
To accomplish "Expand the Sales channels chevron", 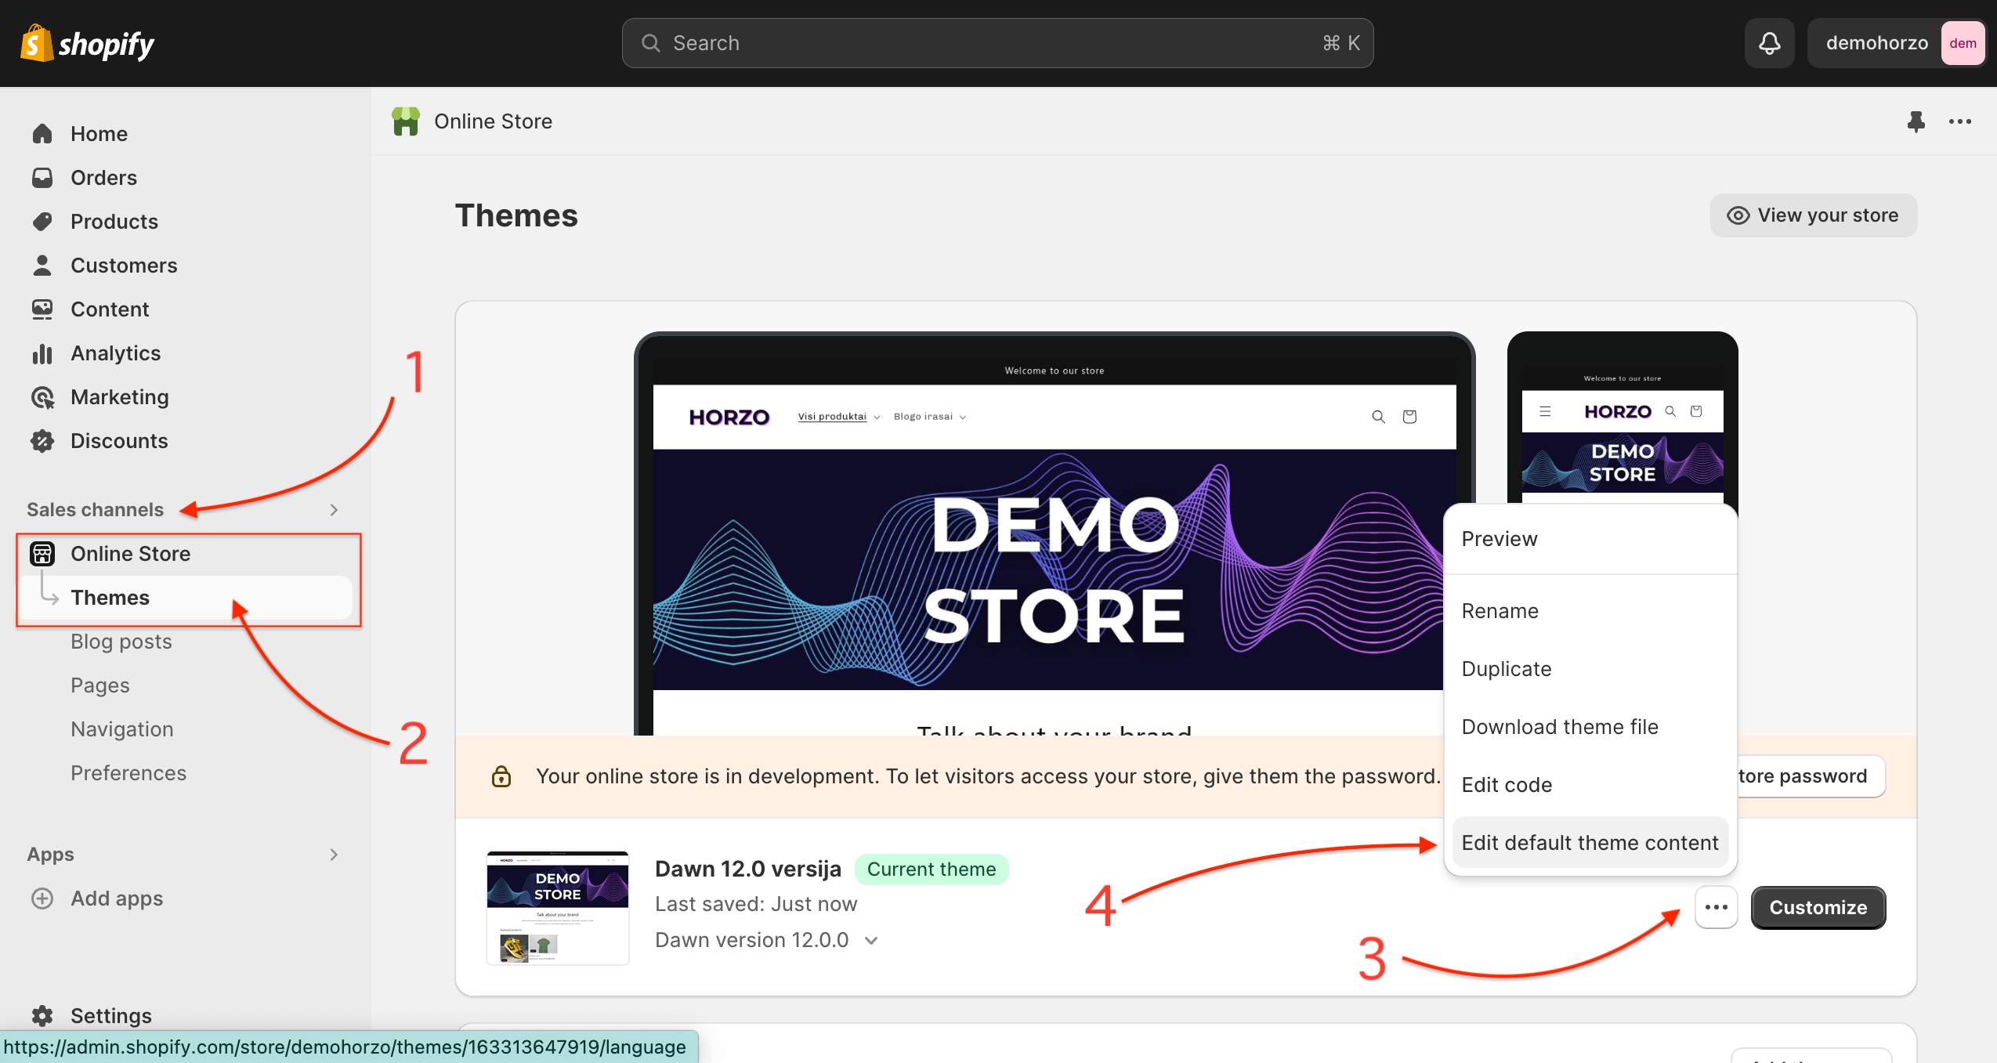I will point(334,510).
